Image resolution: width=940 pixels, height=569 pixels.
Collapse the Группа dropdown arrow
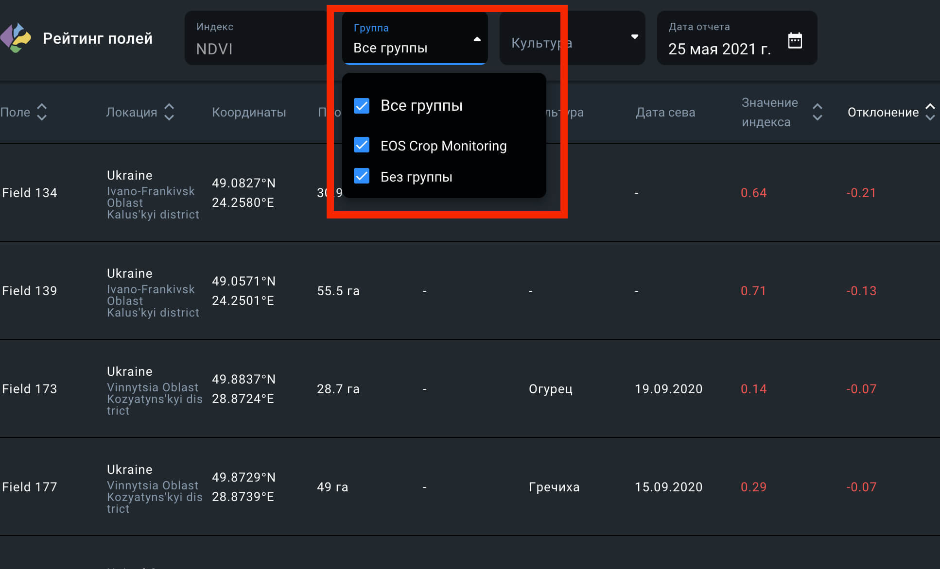(477, 39)
